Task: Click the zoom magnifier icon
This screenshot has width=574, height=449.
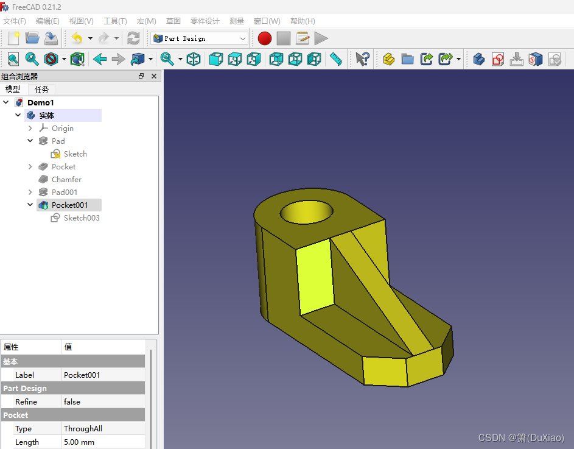Action: [x=167, y=59]
